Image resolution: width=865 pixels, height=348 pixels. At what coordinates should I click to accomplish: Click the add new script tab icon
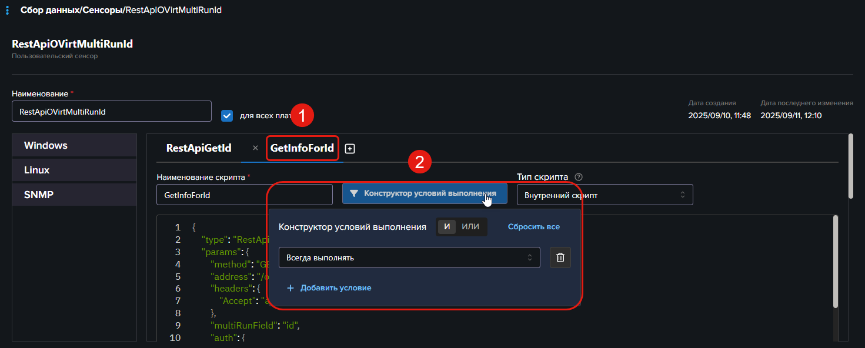350,149
